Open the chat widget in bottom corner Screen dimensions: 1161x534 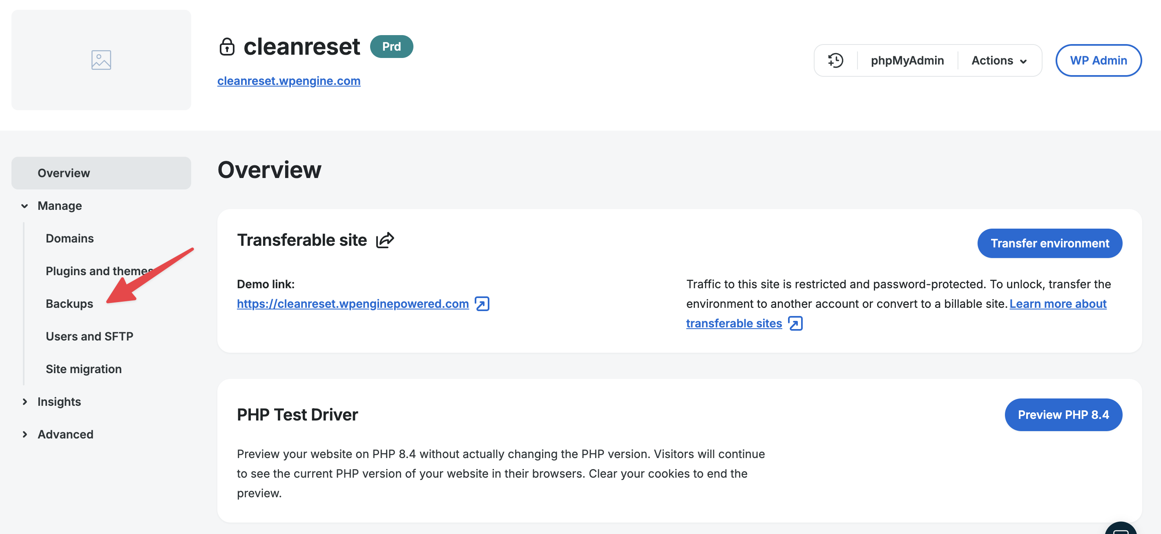coord(1121,530)
